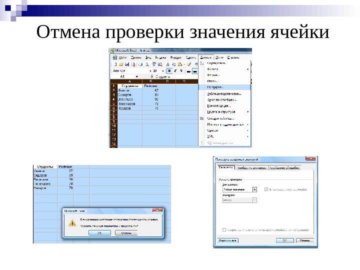Close the Проверка вводимых значений dialog
This screenshot has height=270, width=360.
[x=311, y=158]
